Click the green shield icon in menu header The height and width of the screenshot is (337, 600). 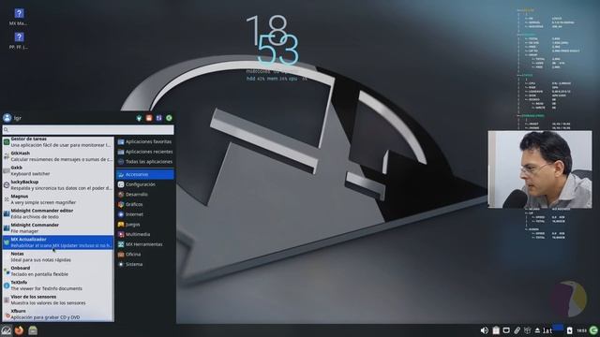139,118
